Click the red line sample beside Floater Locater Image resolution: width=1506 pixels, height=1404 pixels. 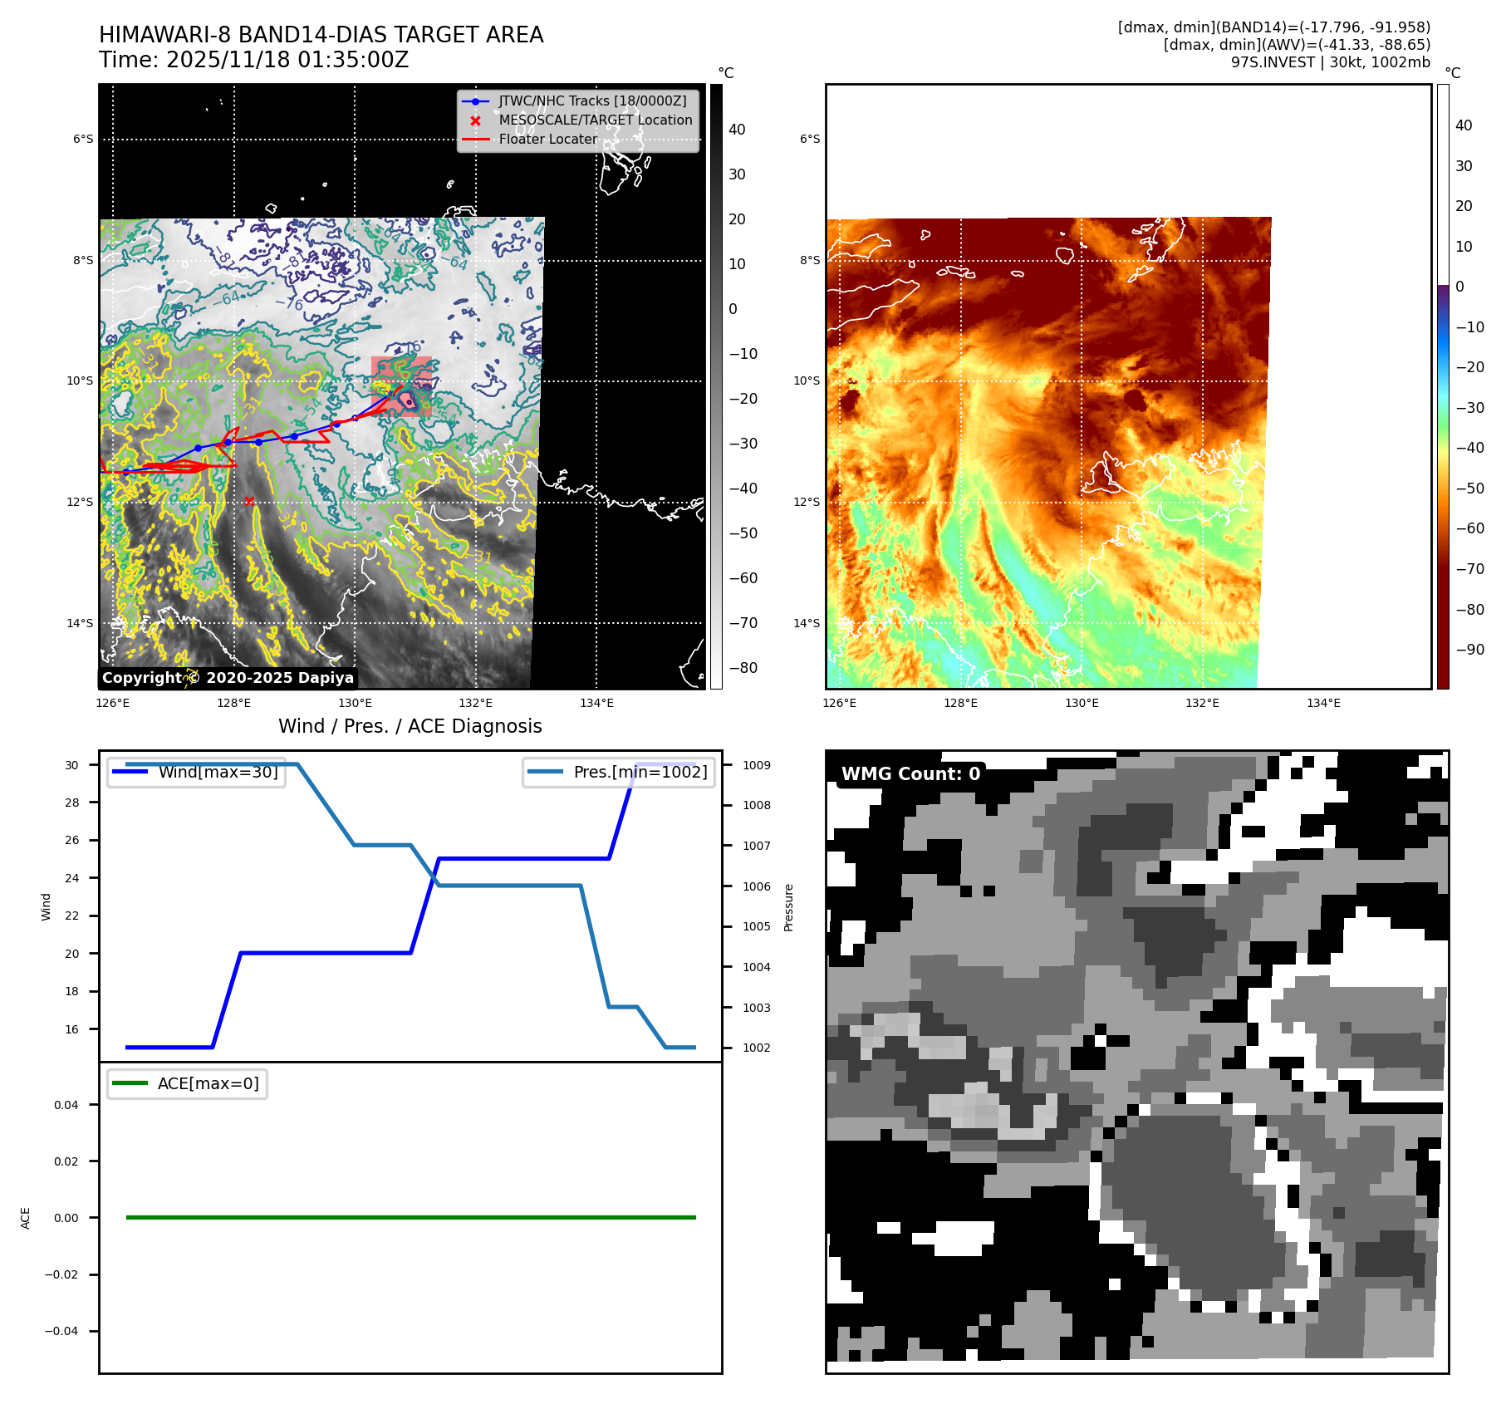pyautogui.click(x=475, y=140)
